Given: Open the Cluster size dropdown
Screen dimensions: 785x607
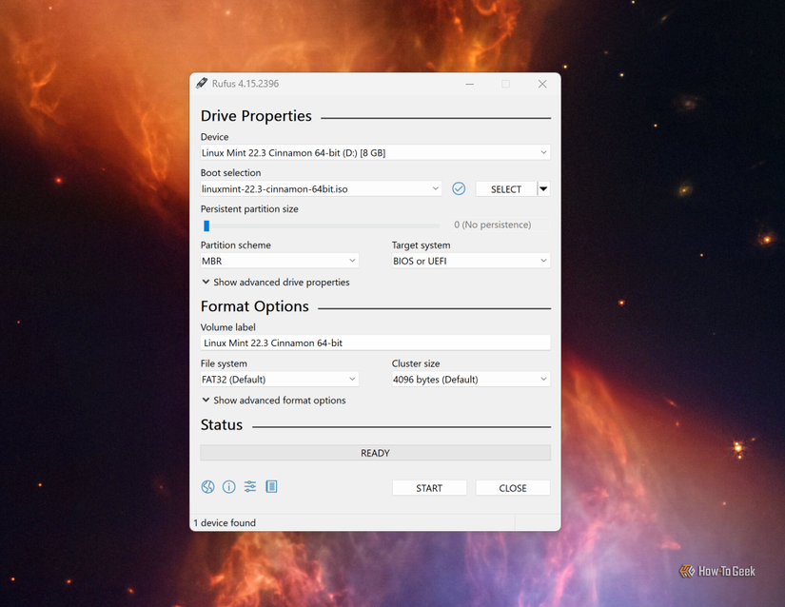Looking at the screenshot, I should click(x=471, y=379).
